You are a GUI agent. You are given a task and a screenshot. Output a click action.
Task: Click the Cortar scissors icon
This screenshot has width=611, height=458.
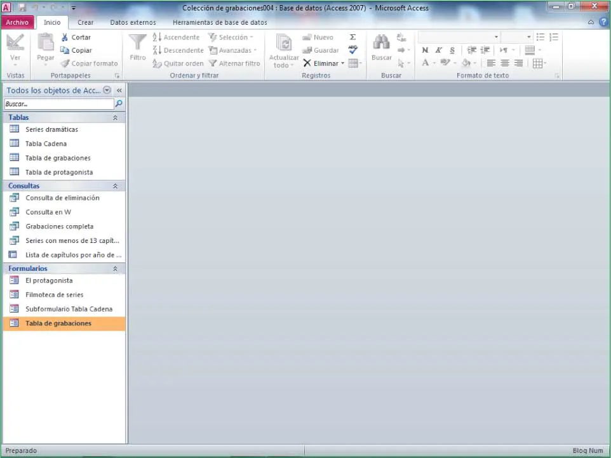coord(65,37)
